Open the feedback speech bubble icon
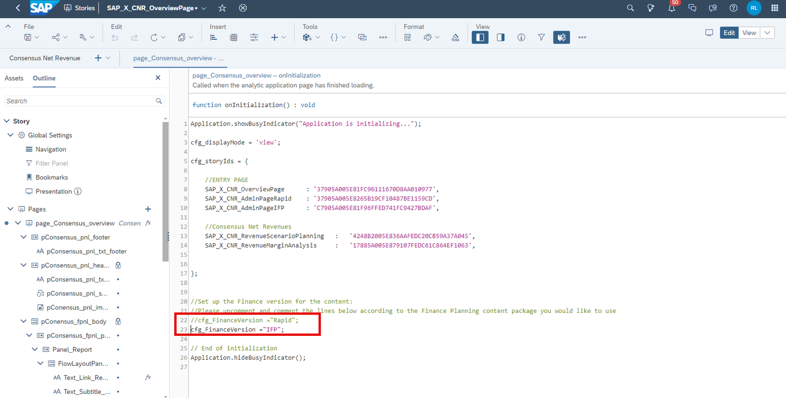The height and width of the screenshot is (398, 786). [713, 8]
